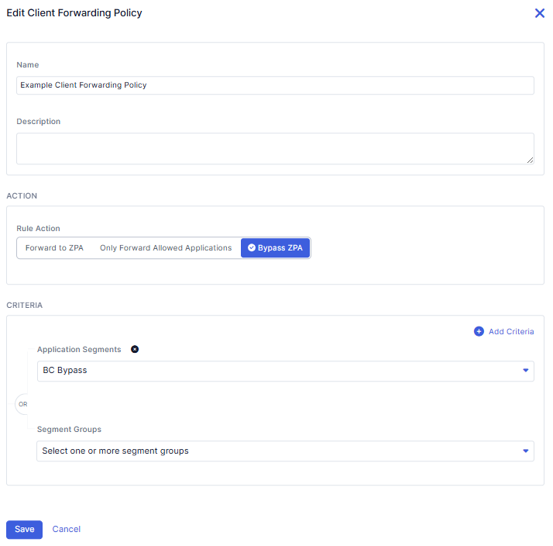
Task: Click the Description text area
Action: (275, 148)
